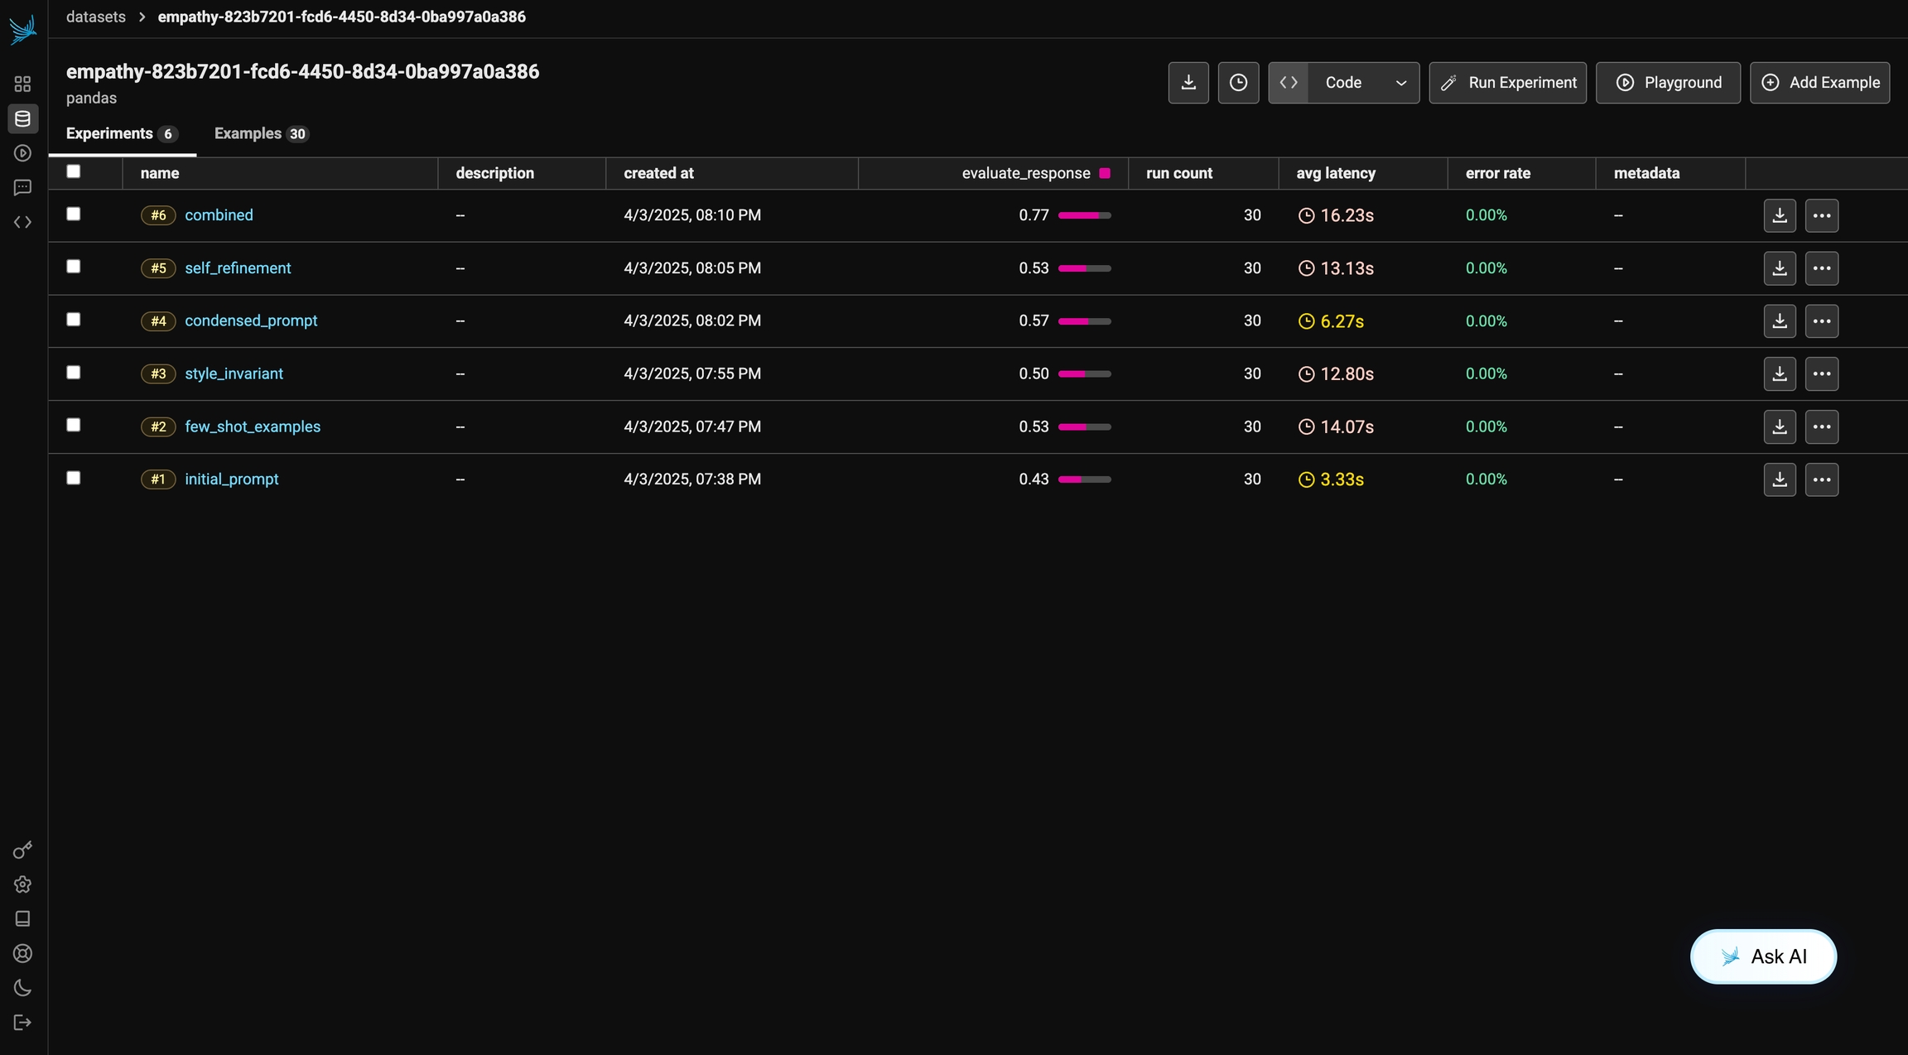Open the Playground sidebar icon
The width and height of the screenshot is (1908, 1055).
22,153
